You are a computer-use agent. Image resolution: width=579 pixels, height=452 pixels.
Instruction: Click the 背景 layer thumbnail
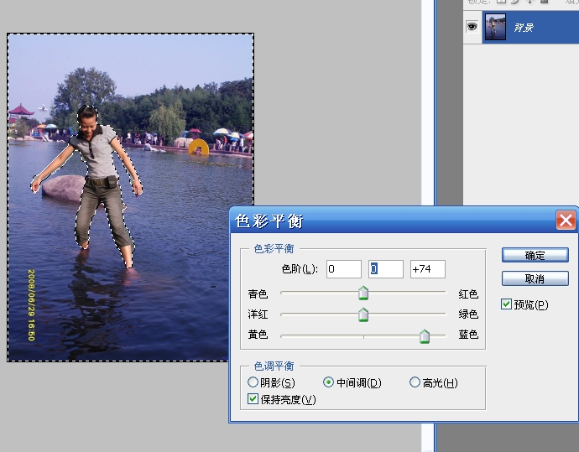pyautogui.click(x=495, y=27)
